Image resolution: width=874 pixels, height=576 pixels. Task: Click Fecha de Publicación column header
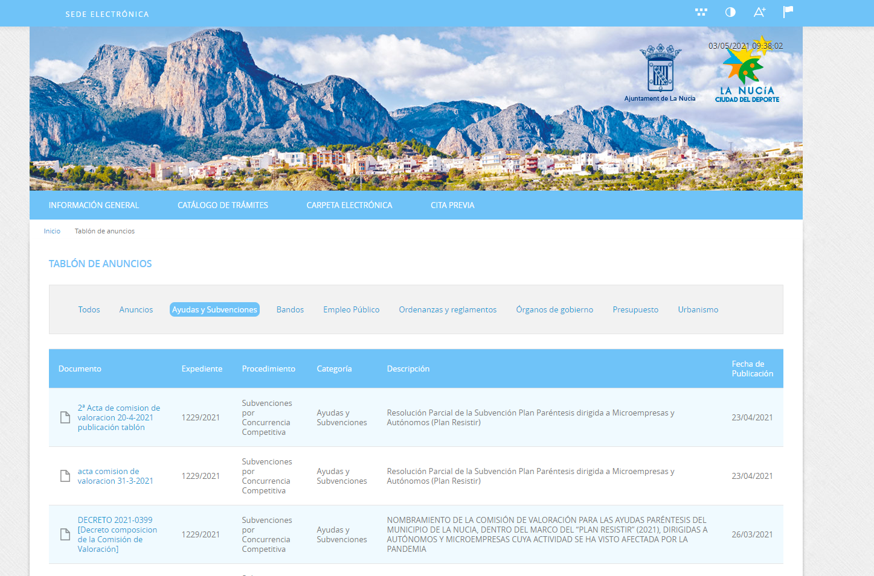coord(752,369)
